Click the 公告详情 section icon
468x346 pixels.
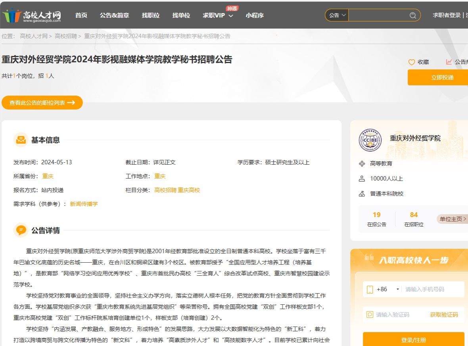(20, 230)
